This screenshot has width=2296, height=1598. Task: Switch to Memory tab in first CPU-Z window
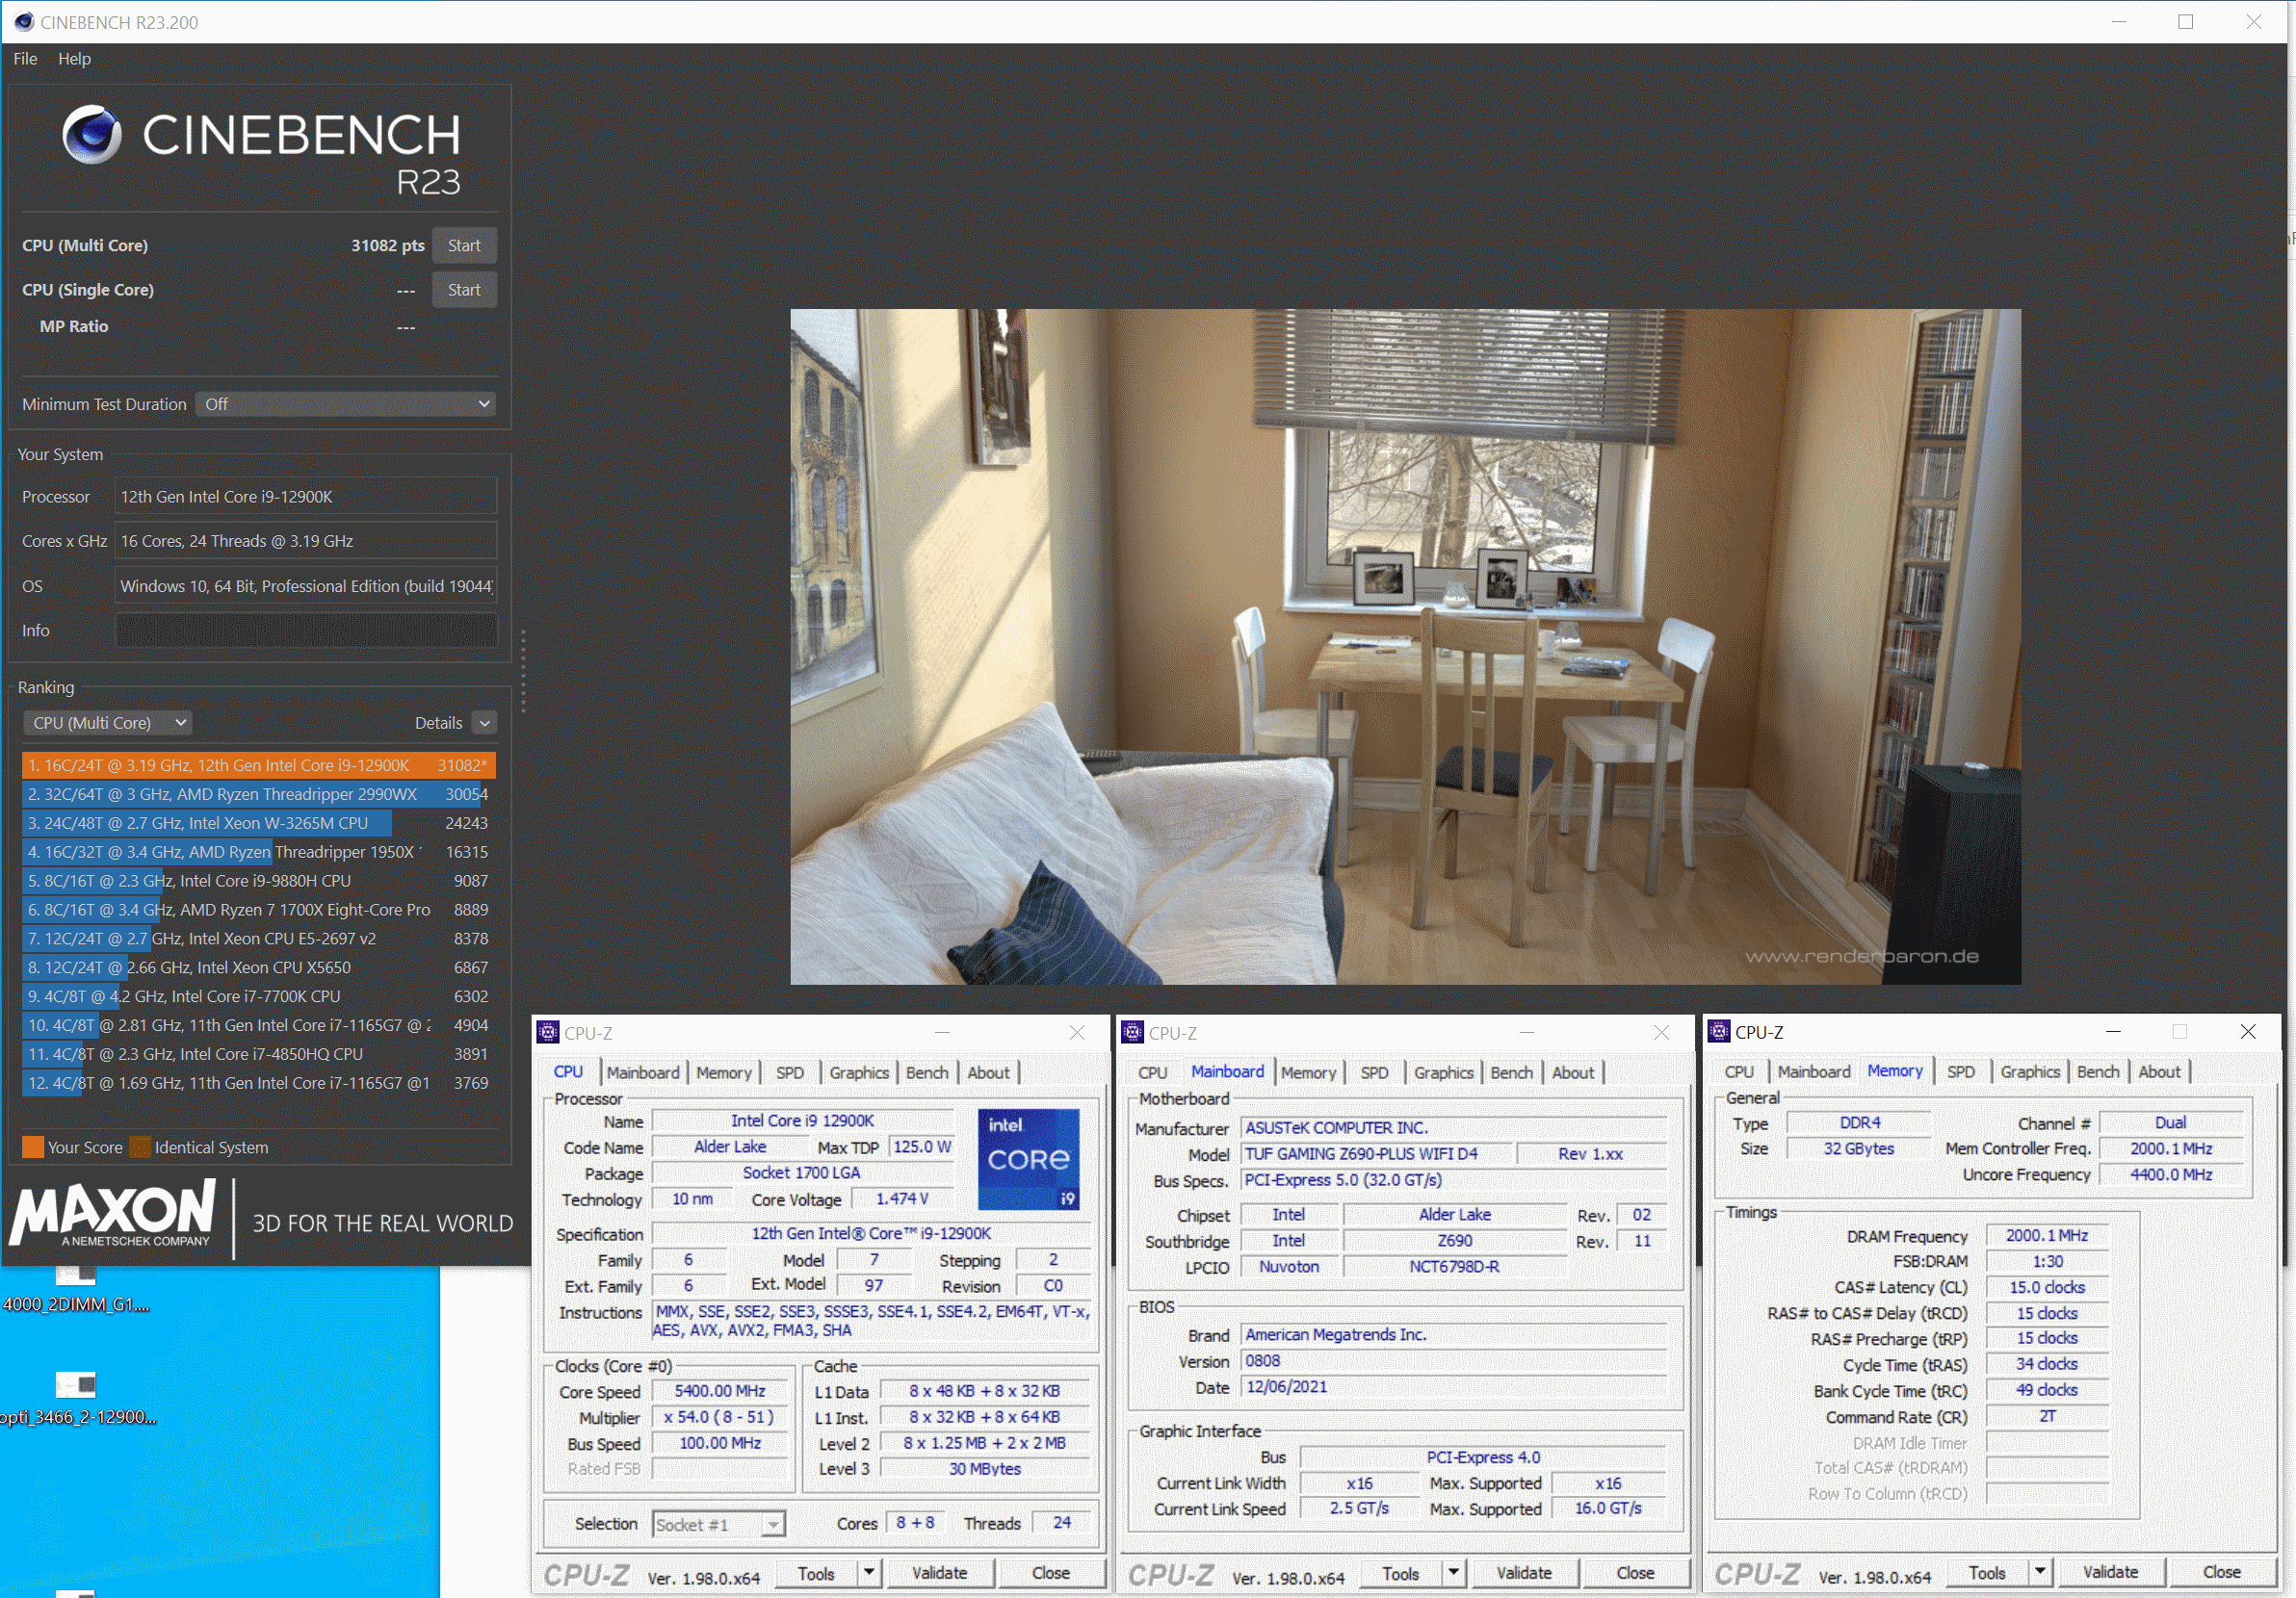[x=724, y=1072]
